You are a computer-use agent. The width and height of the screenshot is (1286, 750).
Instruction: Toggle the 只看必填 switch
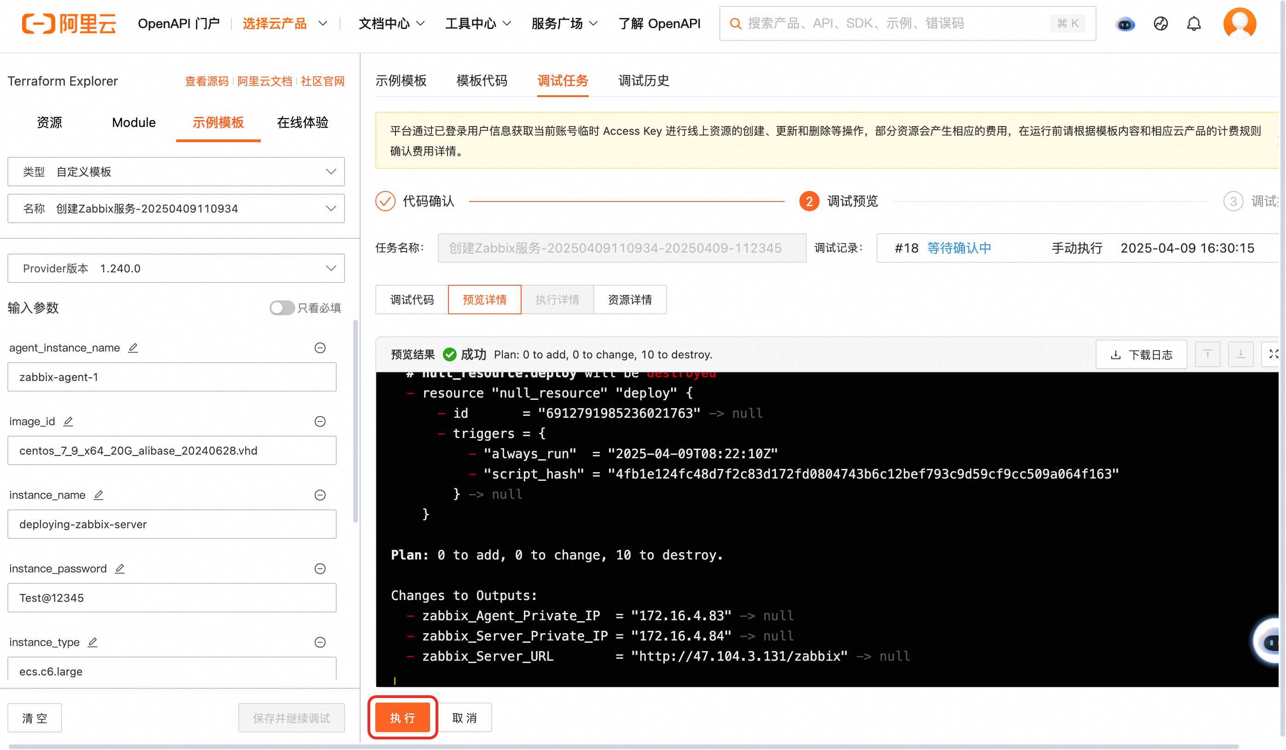point(282,308)
